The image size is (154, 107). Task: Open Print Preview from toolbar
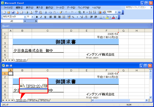pos(31,12)
